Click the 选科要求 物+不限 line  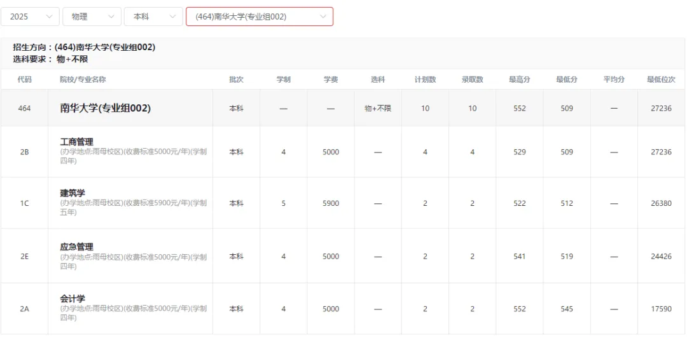(x=50, y=59)
